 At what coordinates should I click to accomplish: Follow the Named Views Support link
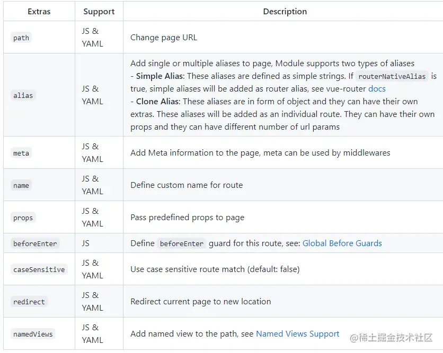coord(297,334)
